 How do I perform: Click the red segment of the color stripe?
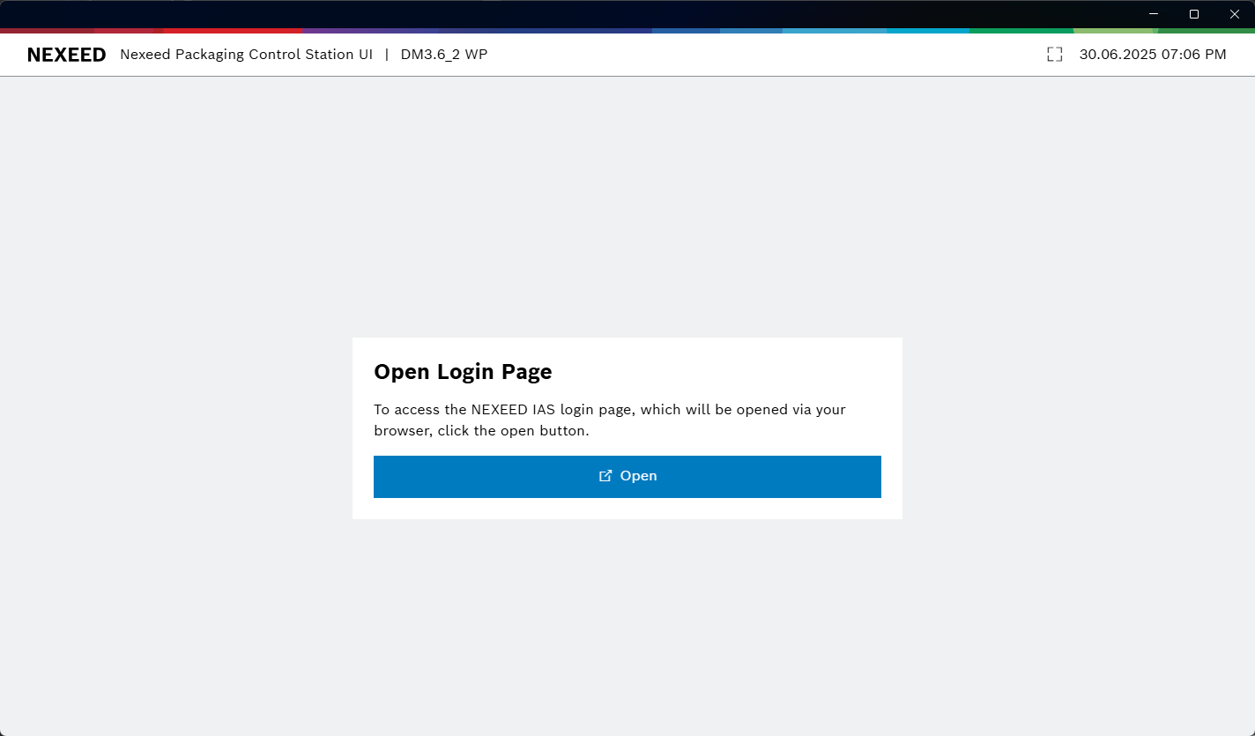pos(234,31)
